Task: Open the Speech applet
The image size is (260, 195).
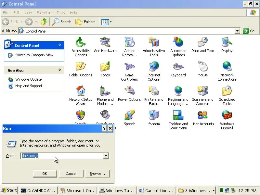Action: point(129,118)
